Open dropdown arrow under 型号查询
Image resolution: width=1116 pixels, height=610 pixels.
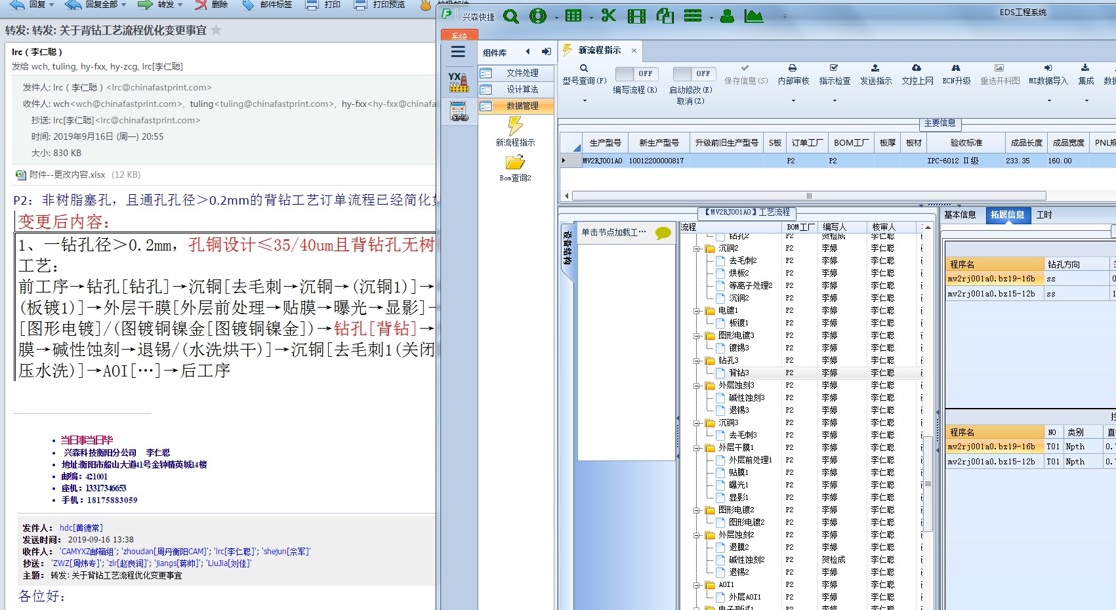[x=585, y=100]
